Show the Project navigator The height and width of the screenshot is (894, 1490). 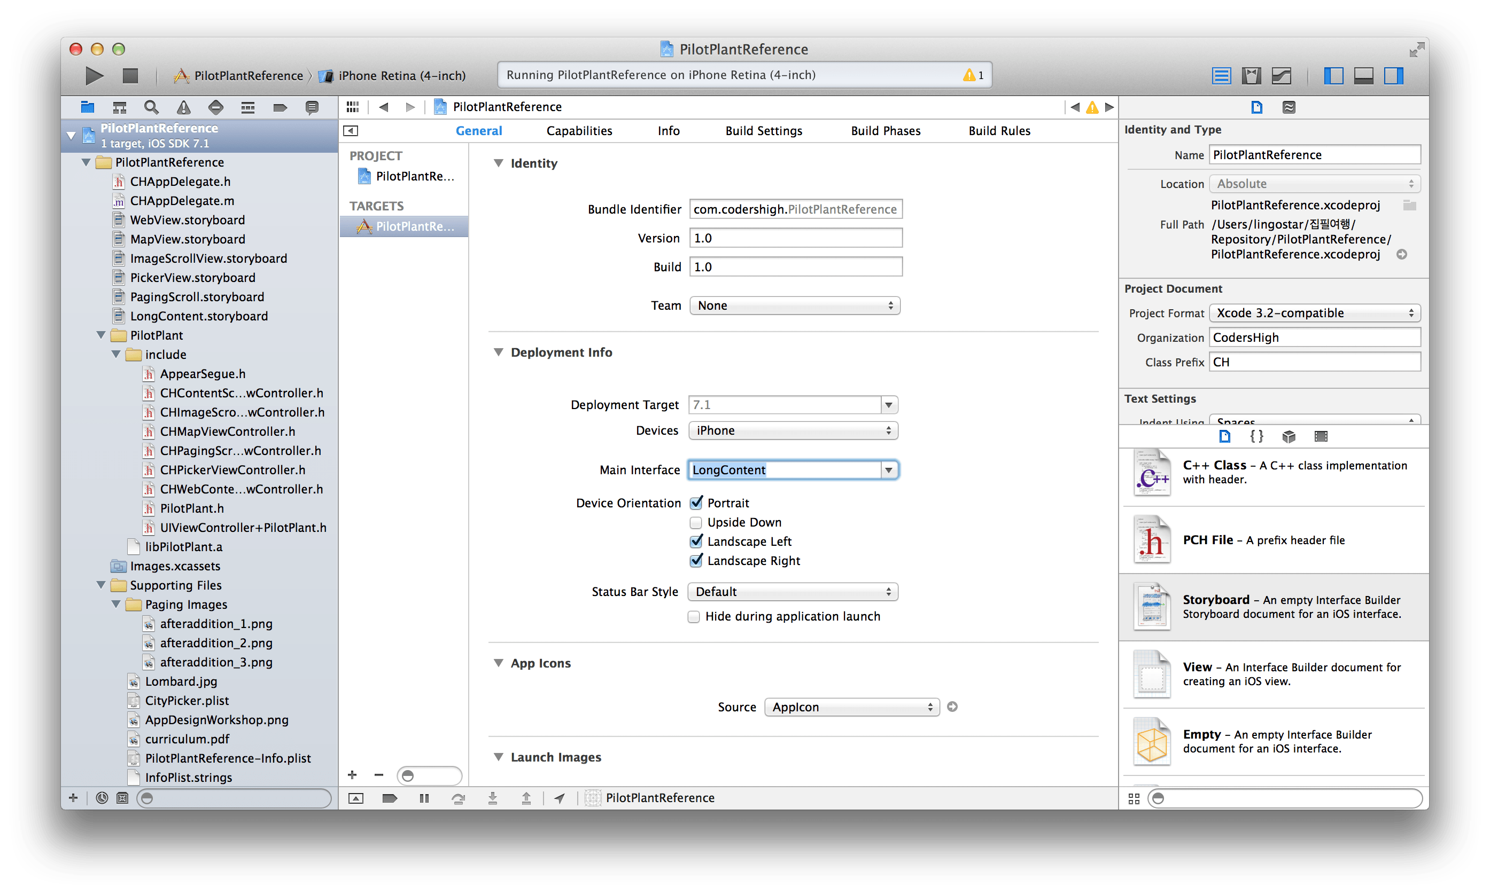click(88, 107)
